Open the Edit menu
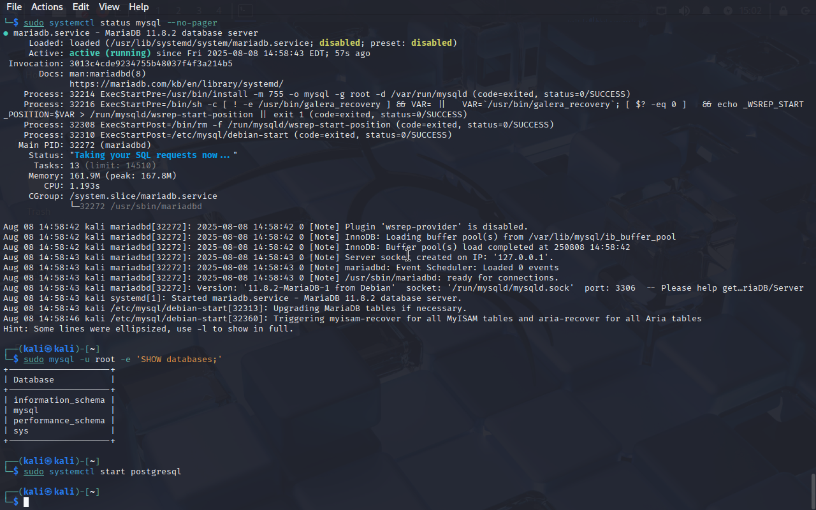 pos(81,7)
